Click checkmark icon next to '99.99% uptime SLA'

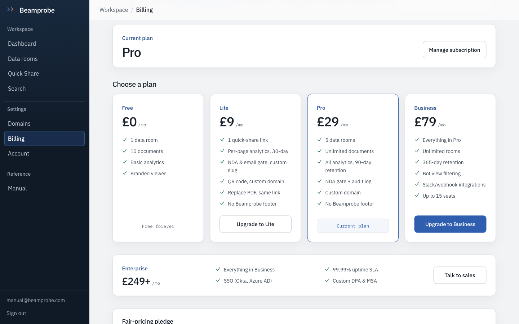(x=327, y=269)
